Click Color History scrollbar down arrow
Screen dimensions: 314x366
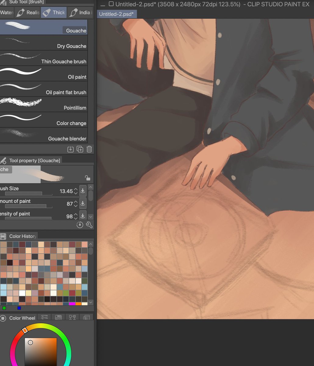point(91,302)
